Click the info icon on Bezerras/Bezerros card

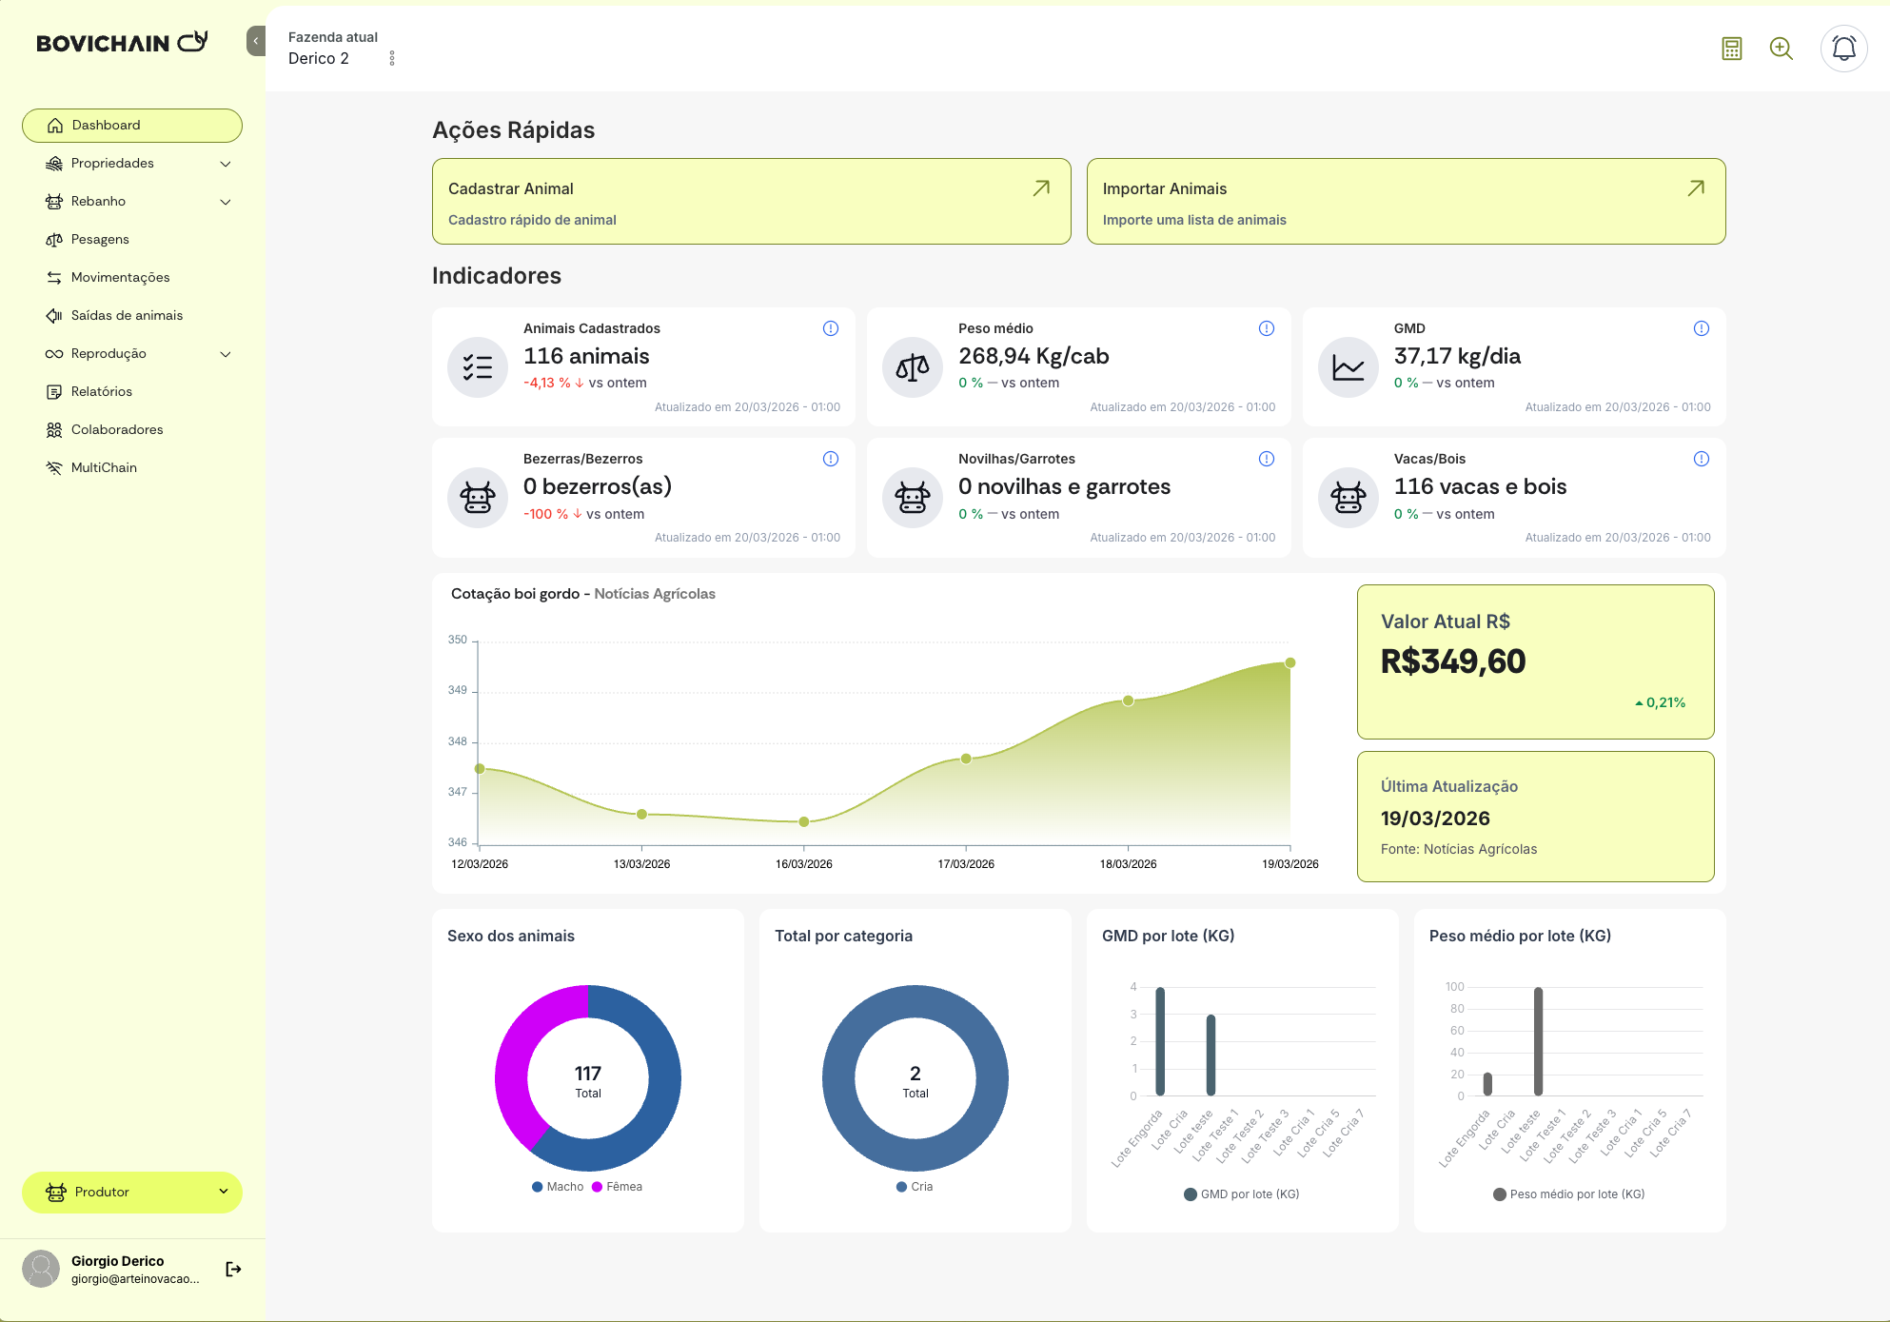click(831, 459)
